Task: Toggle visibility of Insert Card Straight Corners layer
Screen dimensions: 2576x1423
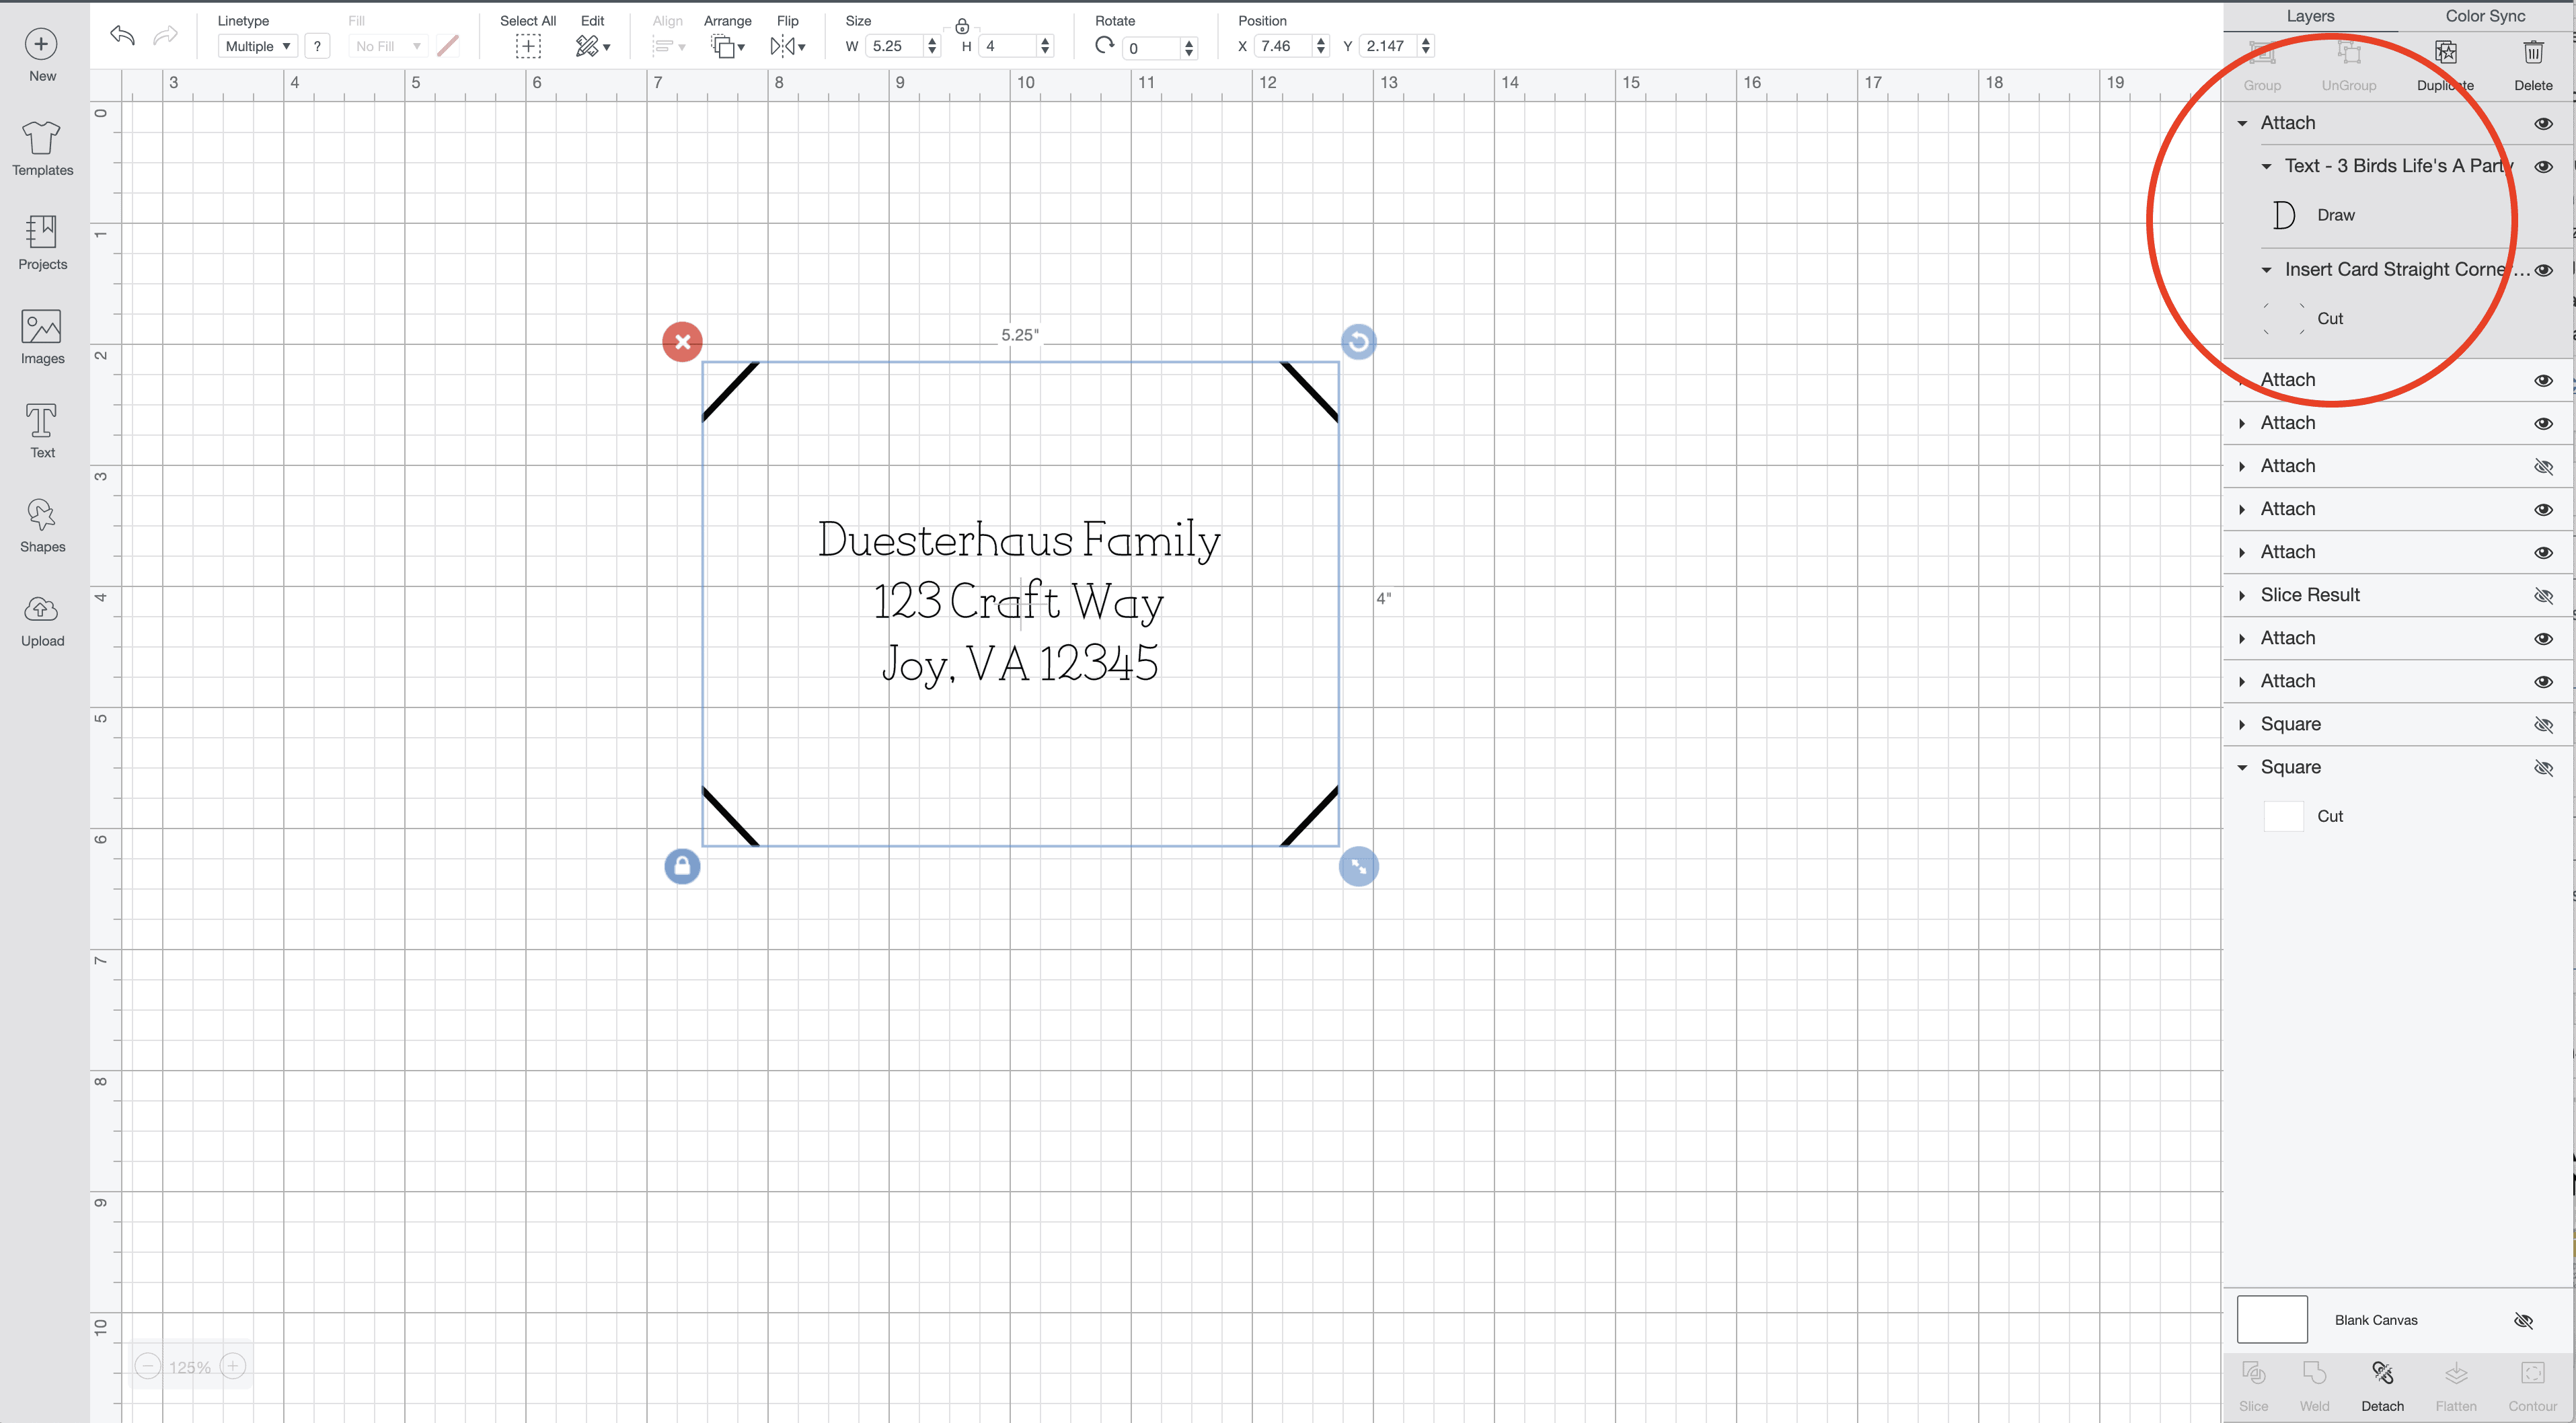Action: [2543, 270]
